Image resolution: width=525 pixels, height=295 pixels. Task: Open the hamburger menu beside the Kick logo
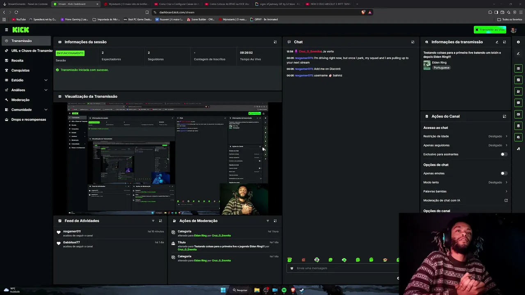coord(7,30)
